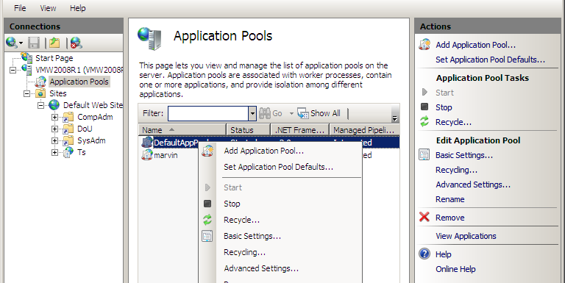The width and height of the screenshot is (565, 283).
Task: Click the Default Web Site globe icon
Action: pos(54,105)
